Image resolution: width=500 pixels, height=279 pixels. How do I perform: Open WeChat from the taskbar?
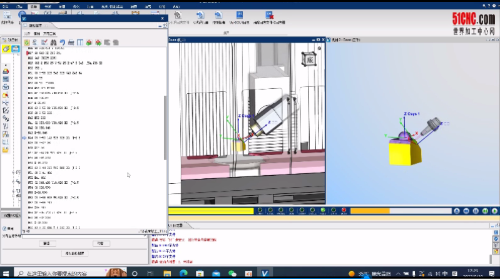pos(233,273)
